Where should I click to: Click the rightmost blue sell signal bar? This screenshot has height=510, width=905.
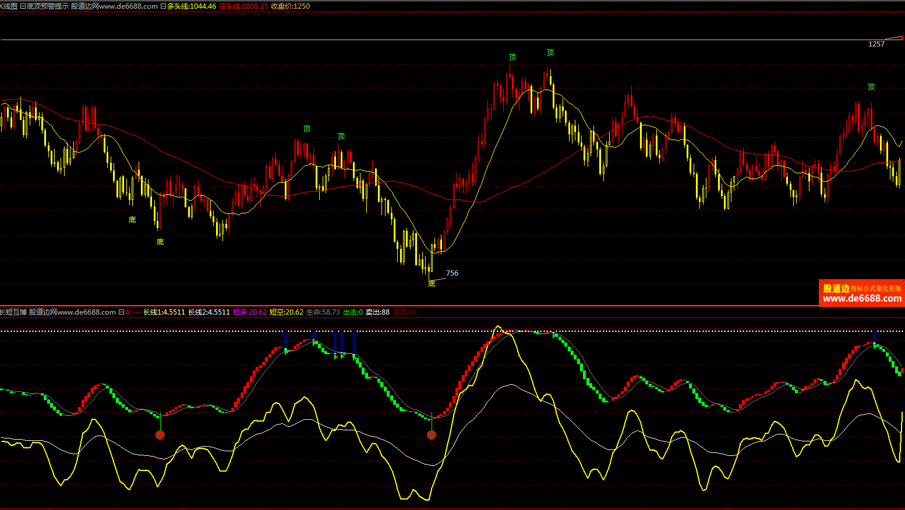874,336
